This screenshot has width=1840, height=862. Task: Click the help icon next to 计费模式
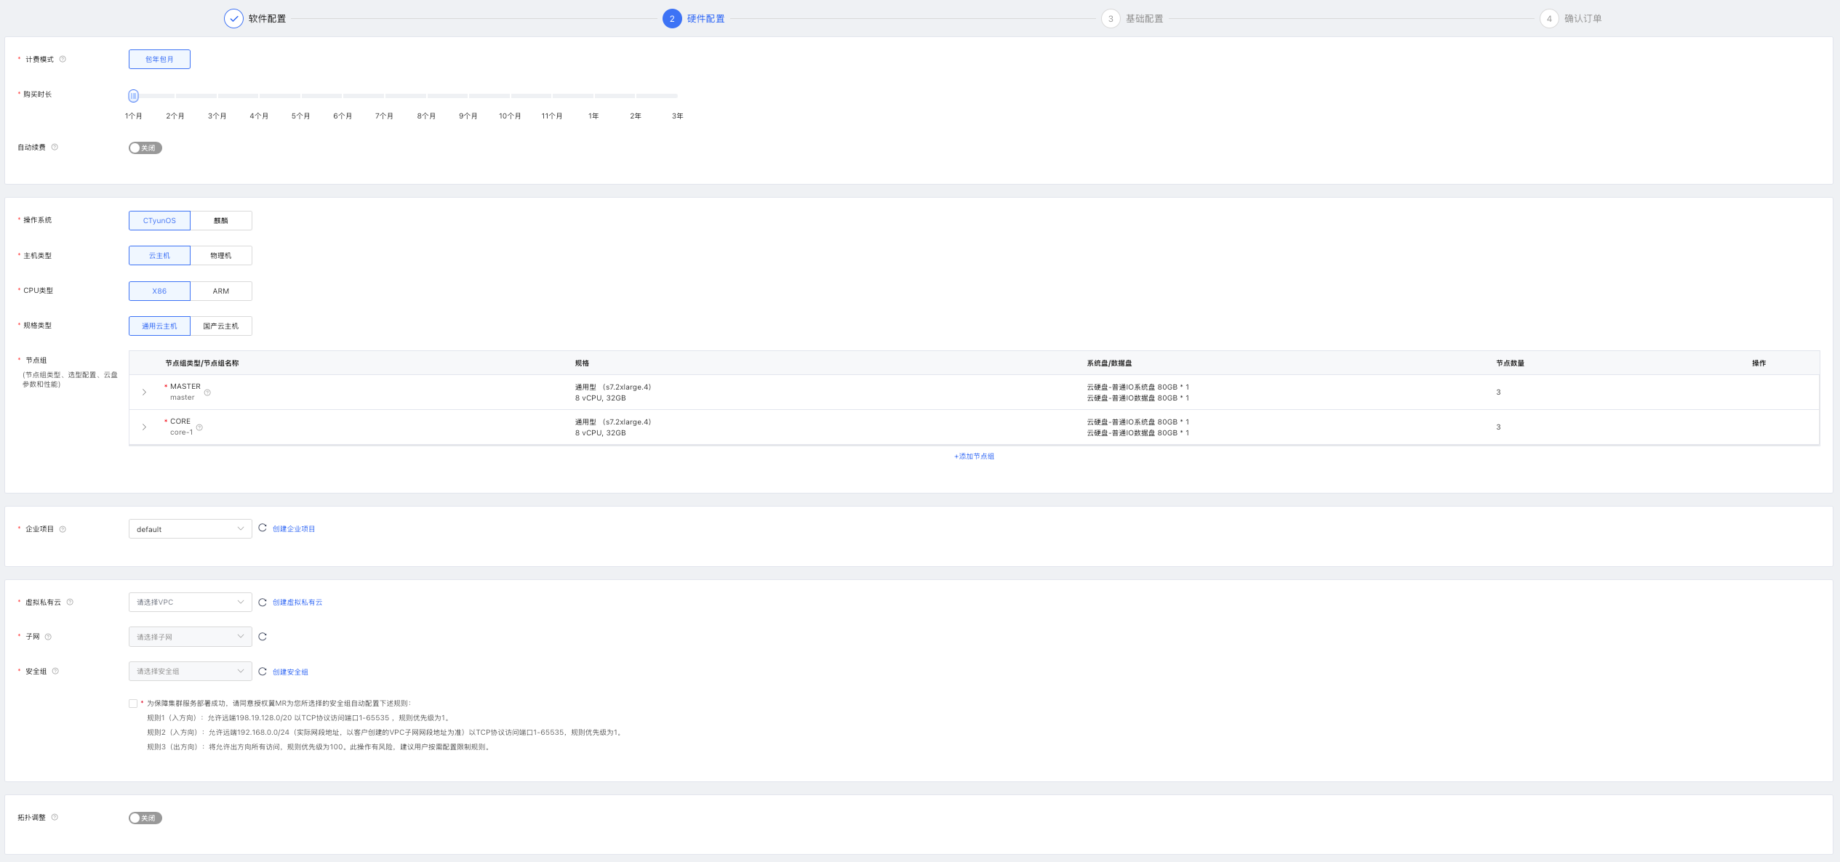click(63, 60)
